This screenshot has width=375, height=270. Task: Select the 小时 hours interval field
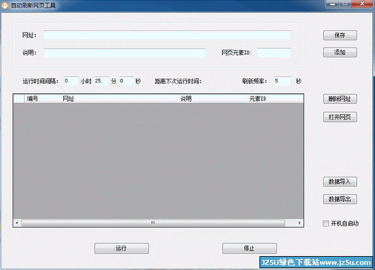(71, 81)
